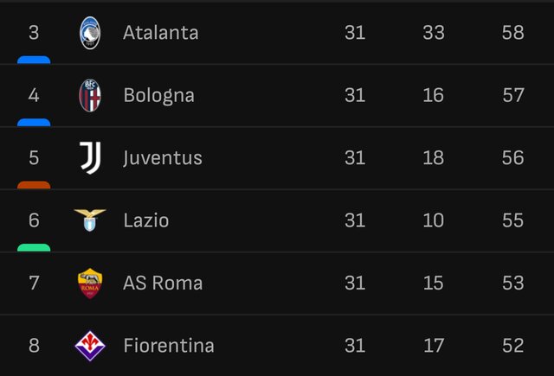Open the Lazio team name
This screenshot has height=376, width=554.
(146, 220)
